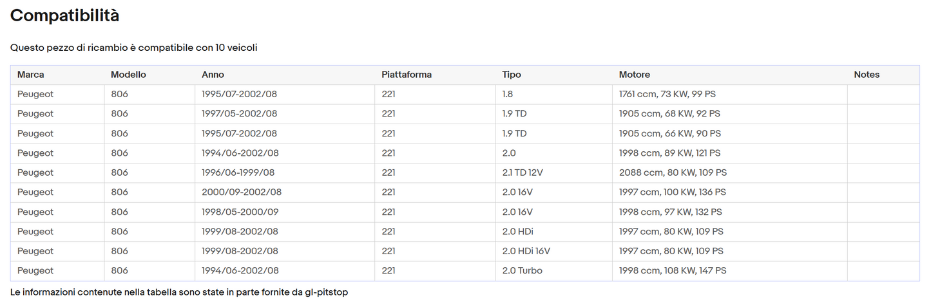Viewport: 931px width, 307px height.
Task: Select the 1996/06-1999/08 year cell
Action: click(240, 172)
